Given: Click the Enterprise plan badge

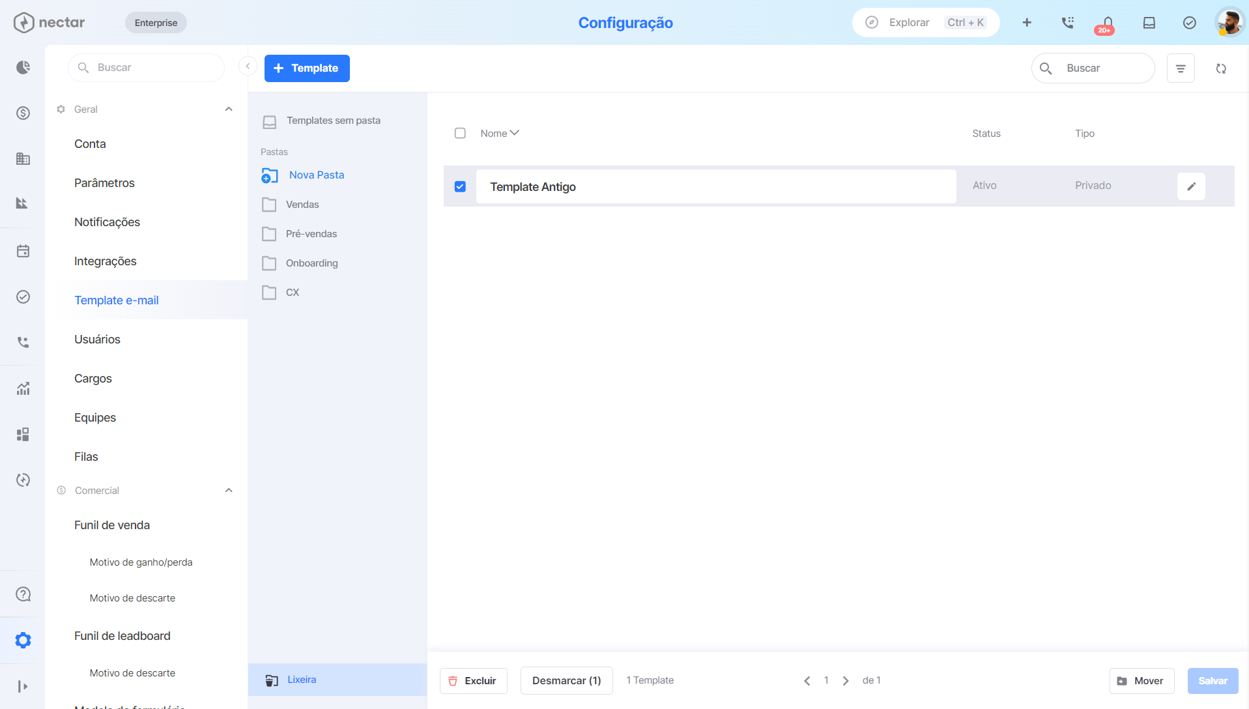Looking at the screenshot, I should coord(156,23).
